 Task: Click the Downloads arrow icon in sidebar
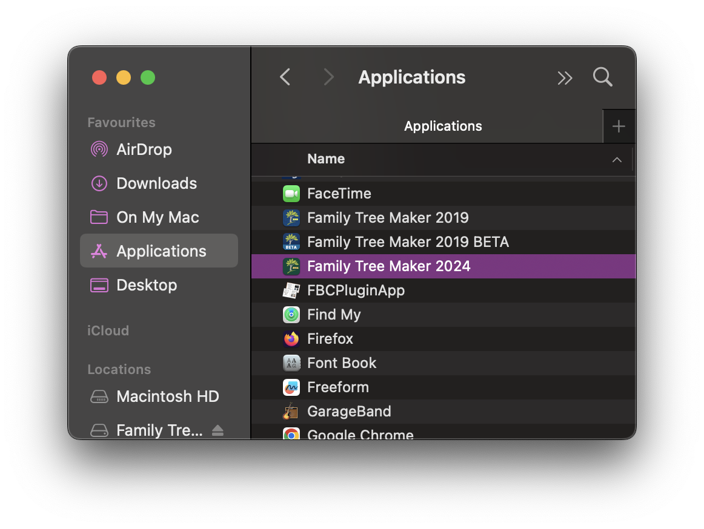[99, 183]
